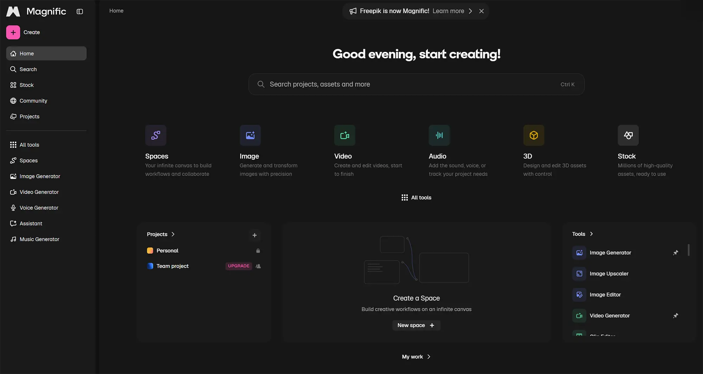Click the pink Create plus button
This screenshot has width=703, height=374.
pos(13,32)
